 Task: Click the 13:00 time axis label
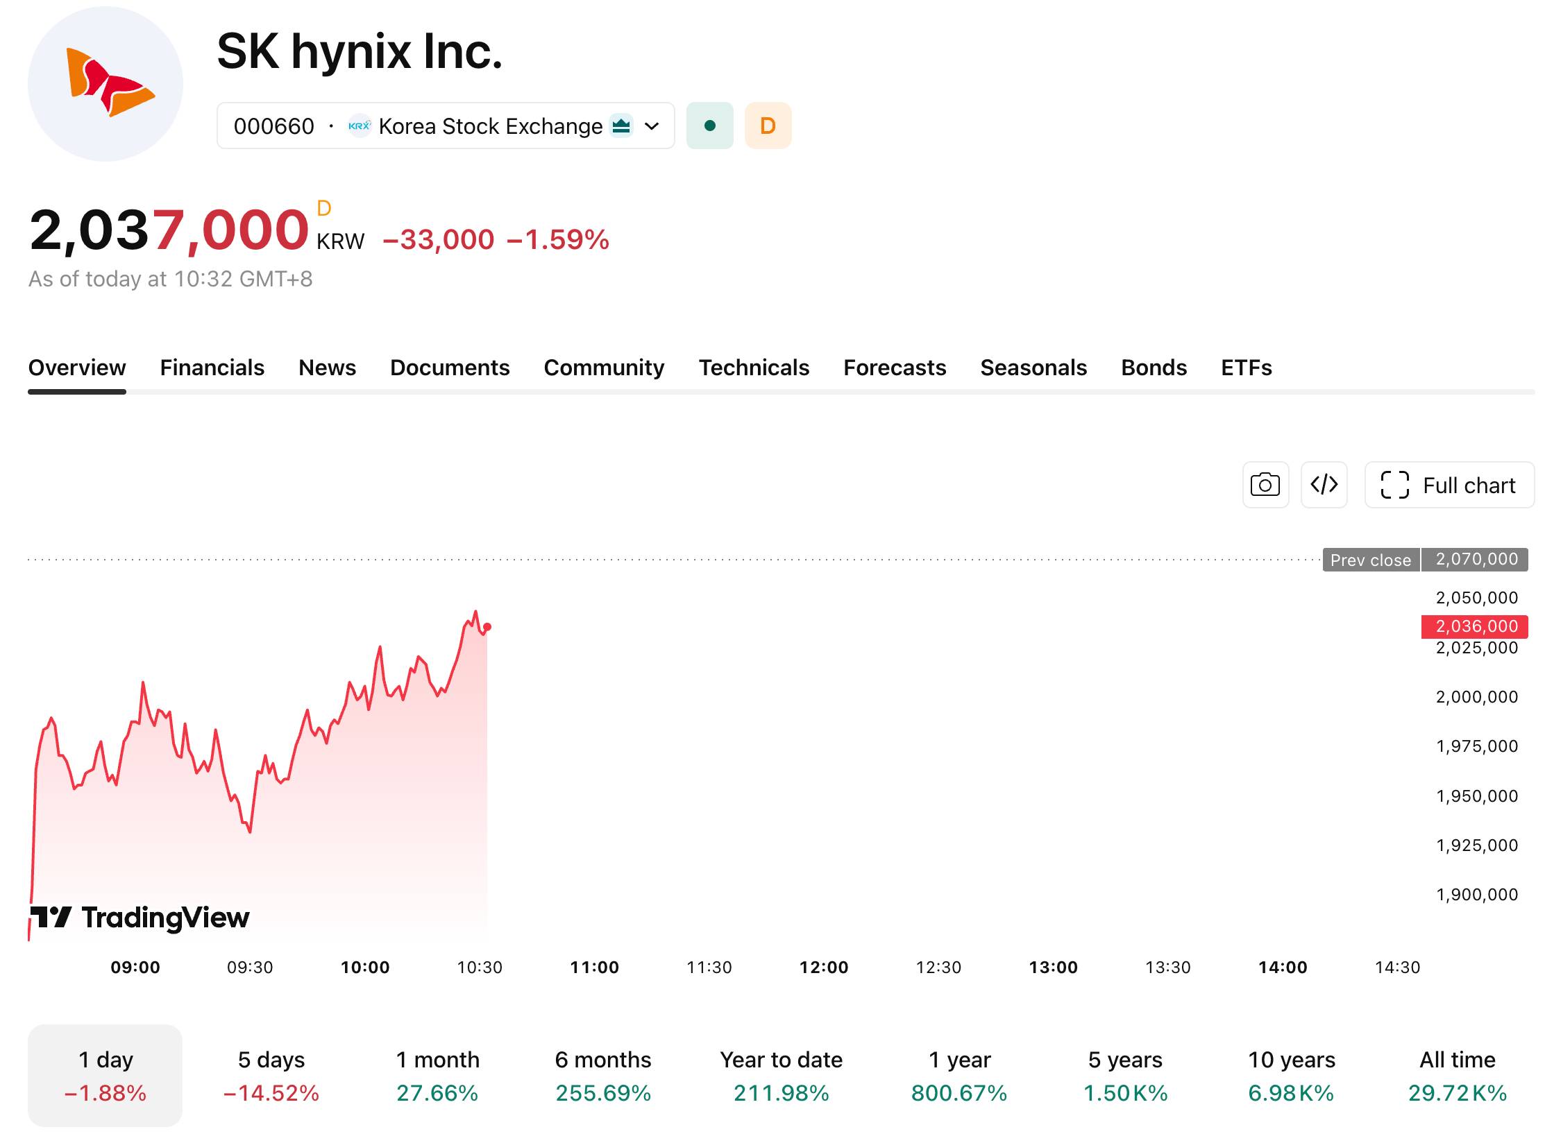(1054, 968)
